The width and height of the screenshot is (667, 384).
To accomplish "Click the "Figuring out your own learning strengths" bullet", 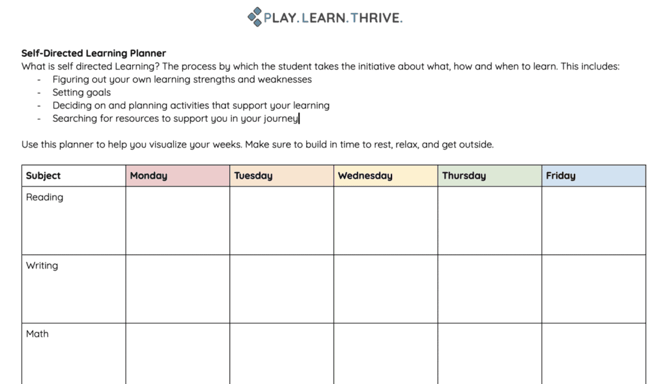I will click(x=182, y=80).
